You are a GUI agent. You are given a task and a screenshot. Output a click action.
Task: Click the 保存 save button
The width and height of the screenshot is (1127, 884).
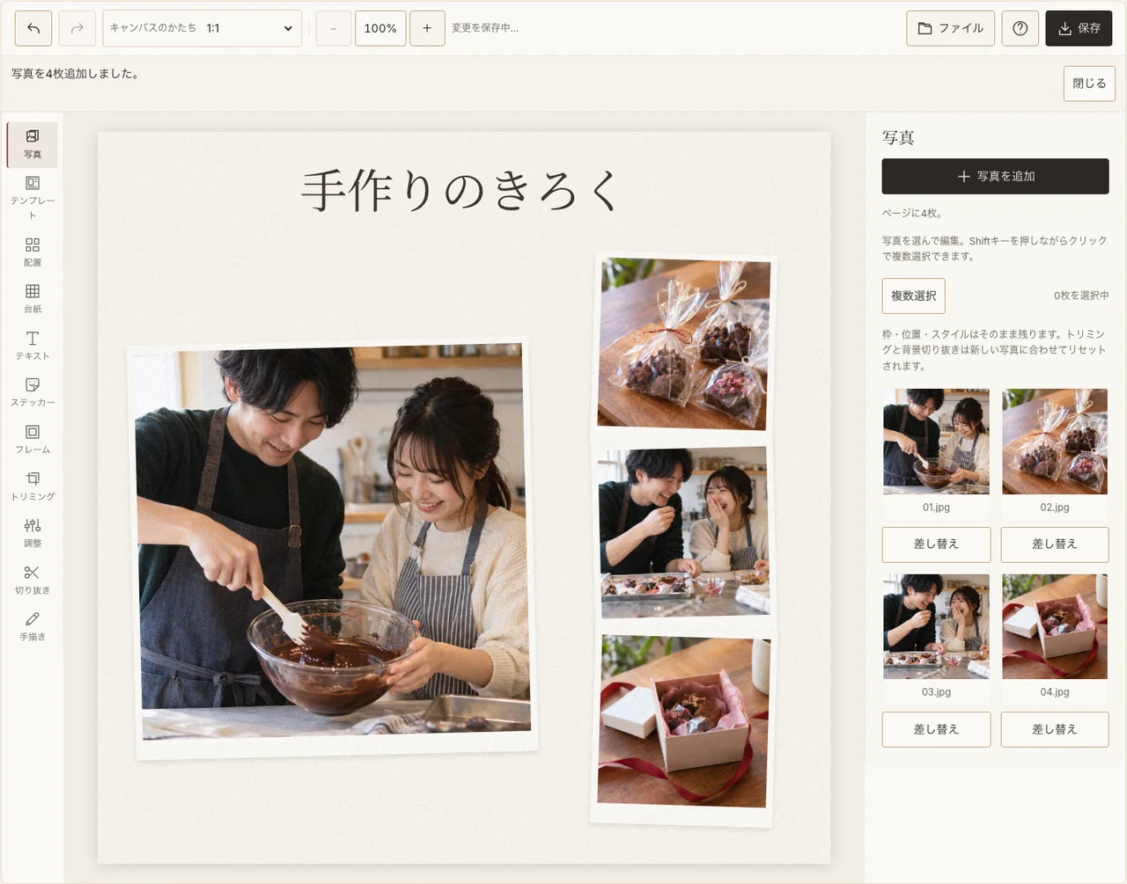1079,28
